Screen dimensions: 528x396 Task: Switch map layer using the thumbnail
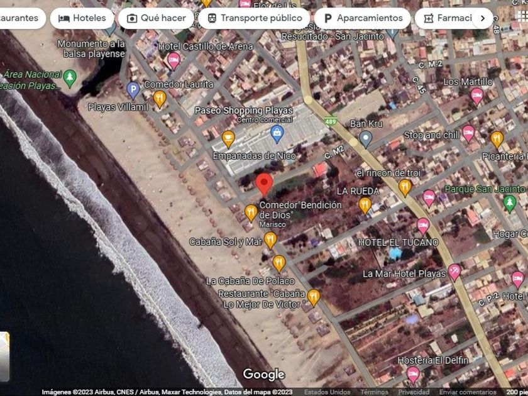point(4,356)
